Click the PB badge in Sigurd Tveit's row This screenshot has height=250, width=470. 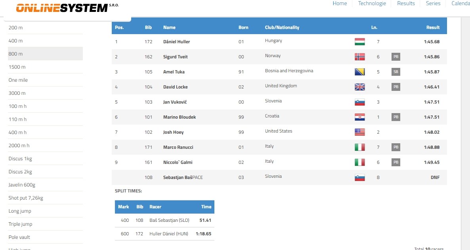coord(395,57)
